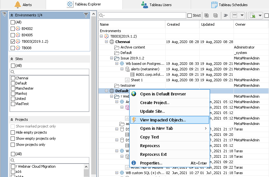Click the ik001.corp.infol table icon

click(x=132, y=75)
